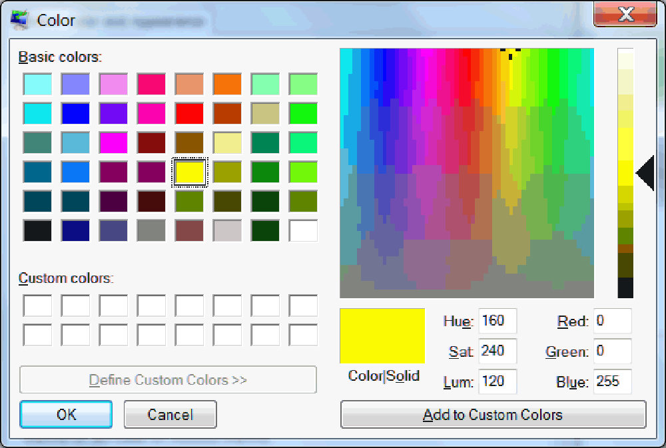
Task: Click inside the Lum input field
Action: pyautogui.click(x=498, y=381)
